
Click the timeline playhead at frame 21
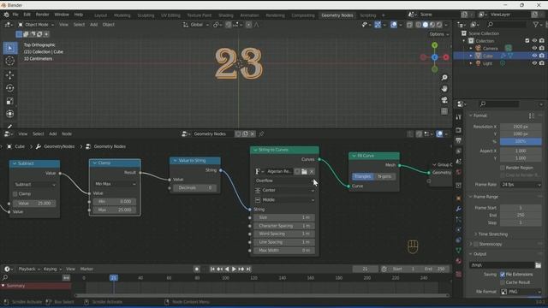point(114,278)
